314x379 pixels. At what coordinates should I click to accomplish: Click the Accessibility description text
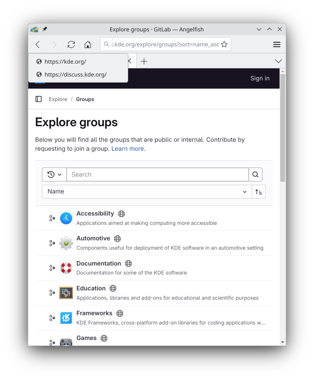[x=147, y=223]
